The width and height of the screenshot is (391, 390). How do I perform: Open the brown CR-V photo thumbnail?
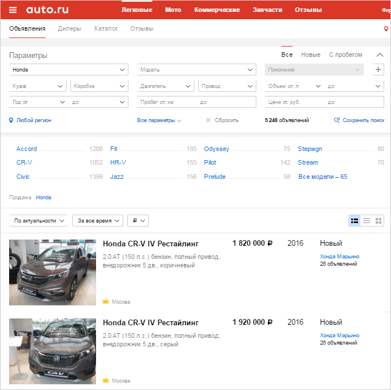point(53,272)
